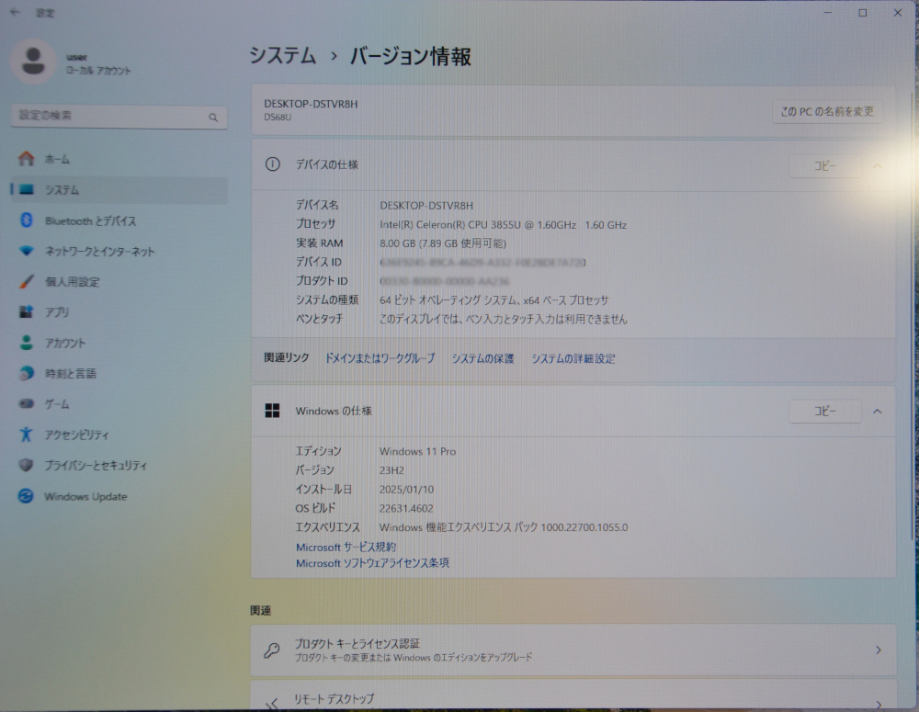This screenshot has width=919, height=712.
Task: Collapse the Windows の仕様 section chevron
Action: click(x=878, y=411)
